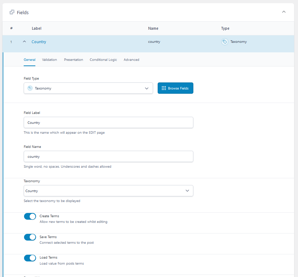The width and height of the screenshot is (298, 277).
Task: Click 'Connect selected terms to the post' description
Action: pos(67,243)
